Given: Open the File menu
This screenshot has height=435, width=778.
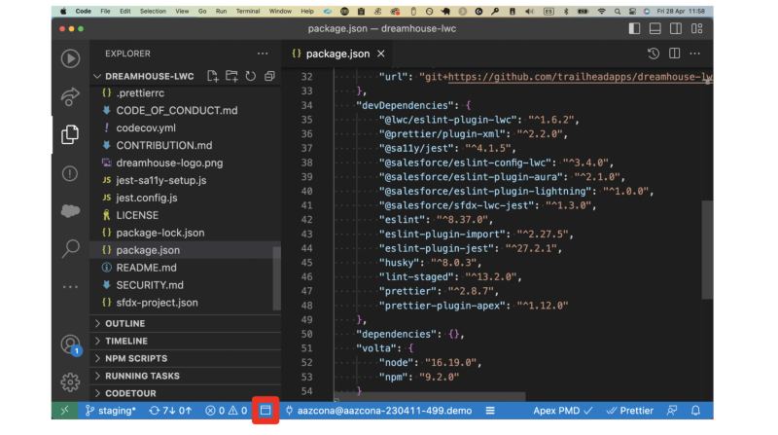Looking at the screenshot, I should [x=105, y=11].
